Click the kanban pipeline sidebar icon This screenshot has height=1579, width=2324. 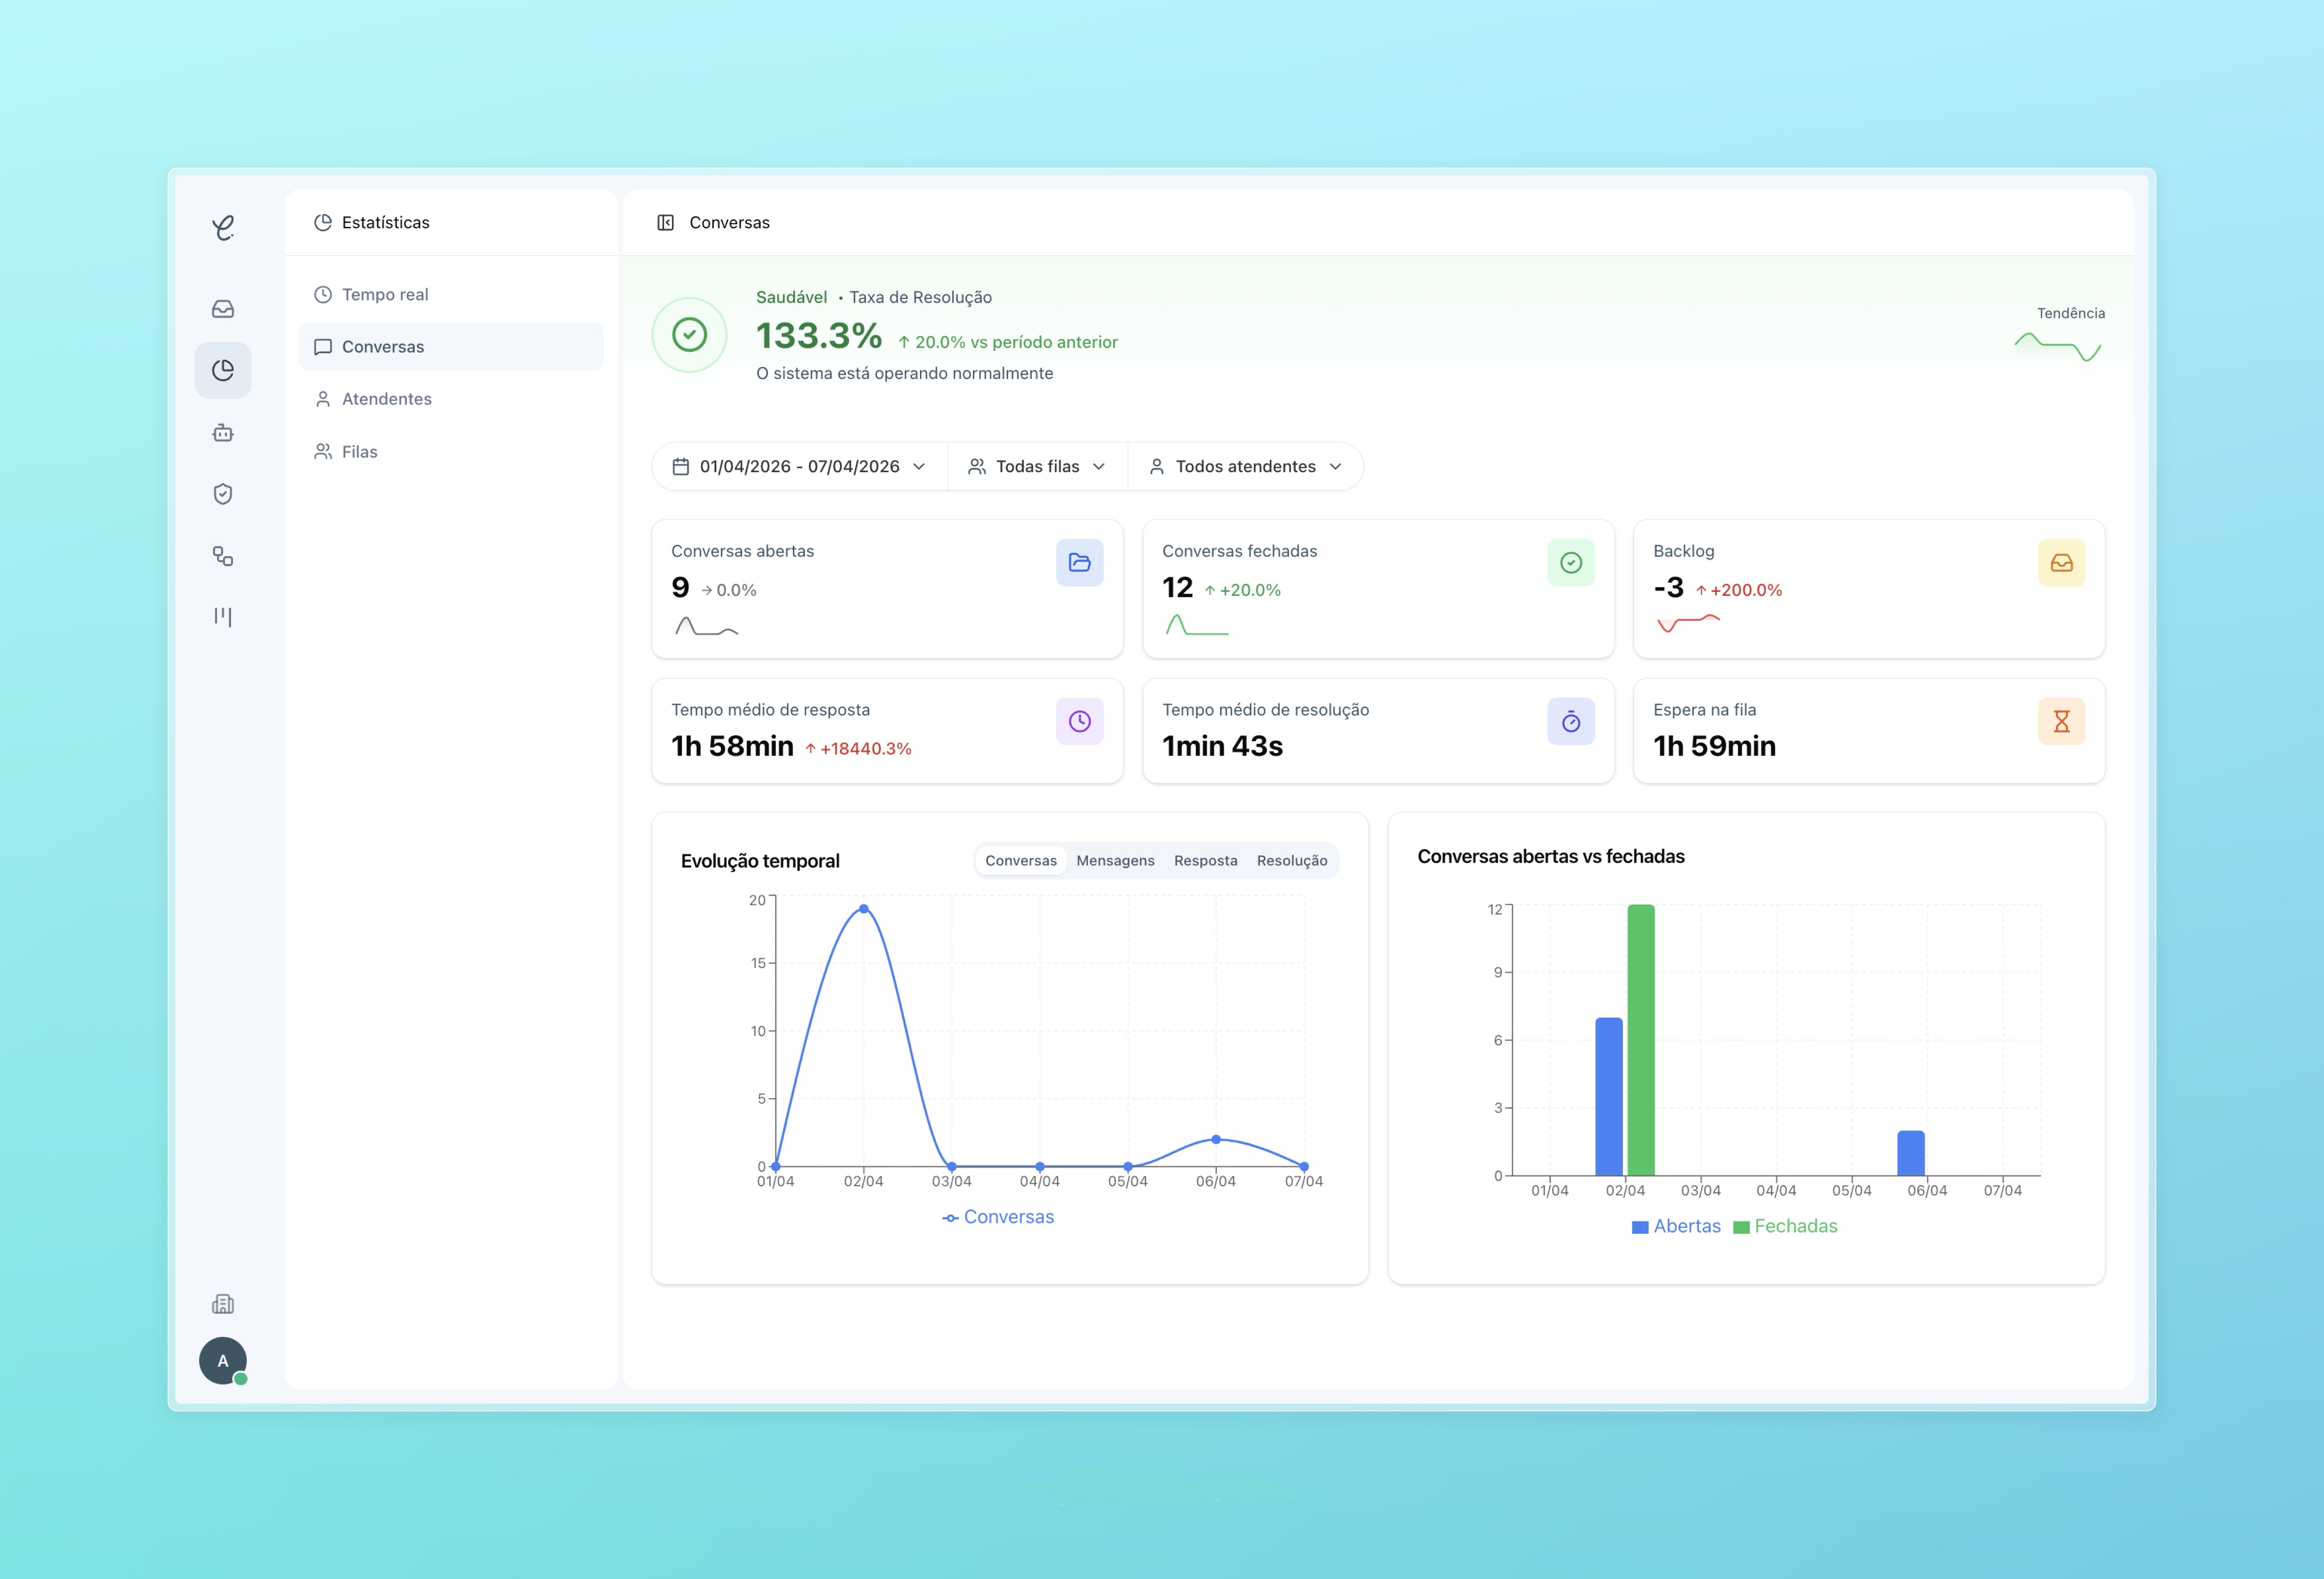tap(223, 617)
